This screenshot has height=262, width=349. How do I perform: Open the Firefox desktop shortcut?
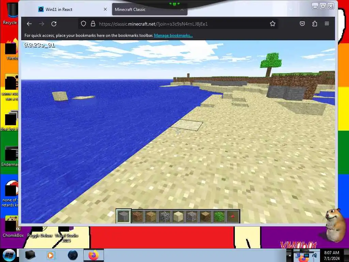pos(12,49)
